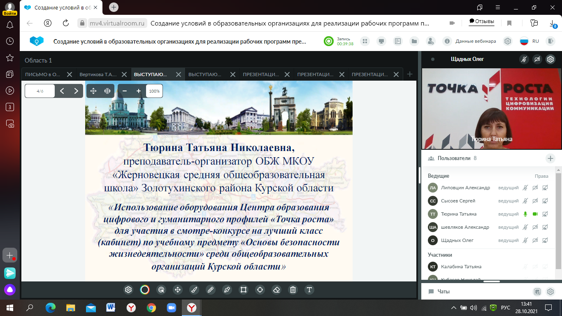Click the screen sharing monitor icon
Image resolution: width=562 pixels, height=316 pixels.
coord(381,41)
